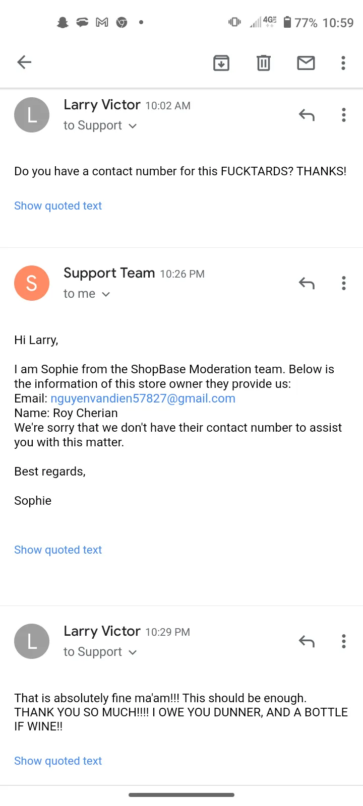Image resolution: width=363 pixels, height=806 pixels.
Task: Go back using the top-left arrow
Action: point(24,62)
